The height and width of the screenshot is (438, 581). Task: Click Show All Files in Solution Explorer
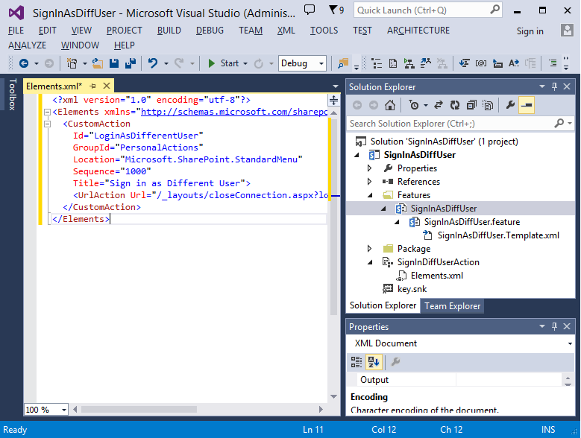(488, 106)
